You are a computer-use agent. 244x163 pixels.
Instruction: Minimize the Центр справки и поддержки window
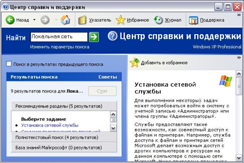(x=218, y=7)
